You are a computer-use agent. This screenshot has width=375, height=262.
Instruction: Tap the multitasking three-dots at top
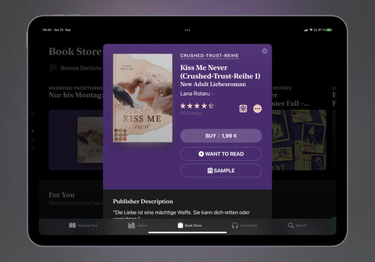[x=187, y=30]
